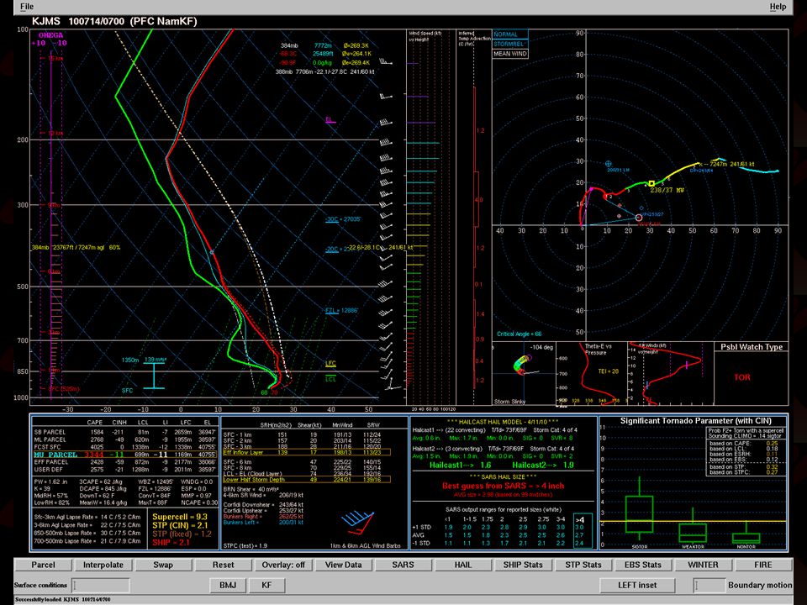807x605 pixels.
Task: Click the FZL height label
Action: tap(342, 311)
